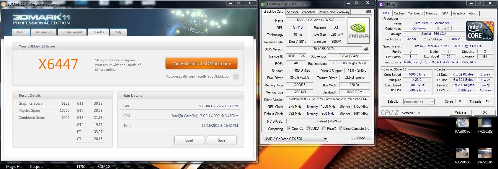Click the NVIDIA logo in GPU-Z
The height and width of the screenshot is (169, 498).
point(358,31)
